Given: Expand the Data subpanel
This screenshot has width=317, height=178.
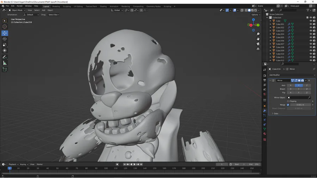Looking at the screenshot, I should 273,114.
